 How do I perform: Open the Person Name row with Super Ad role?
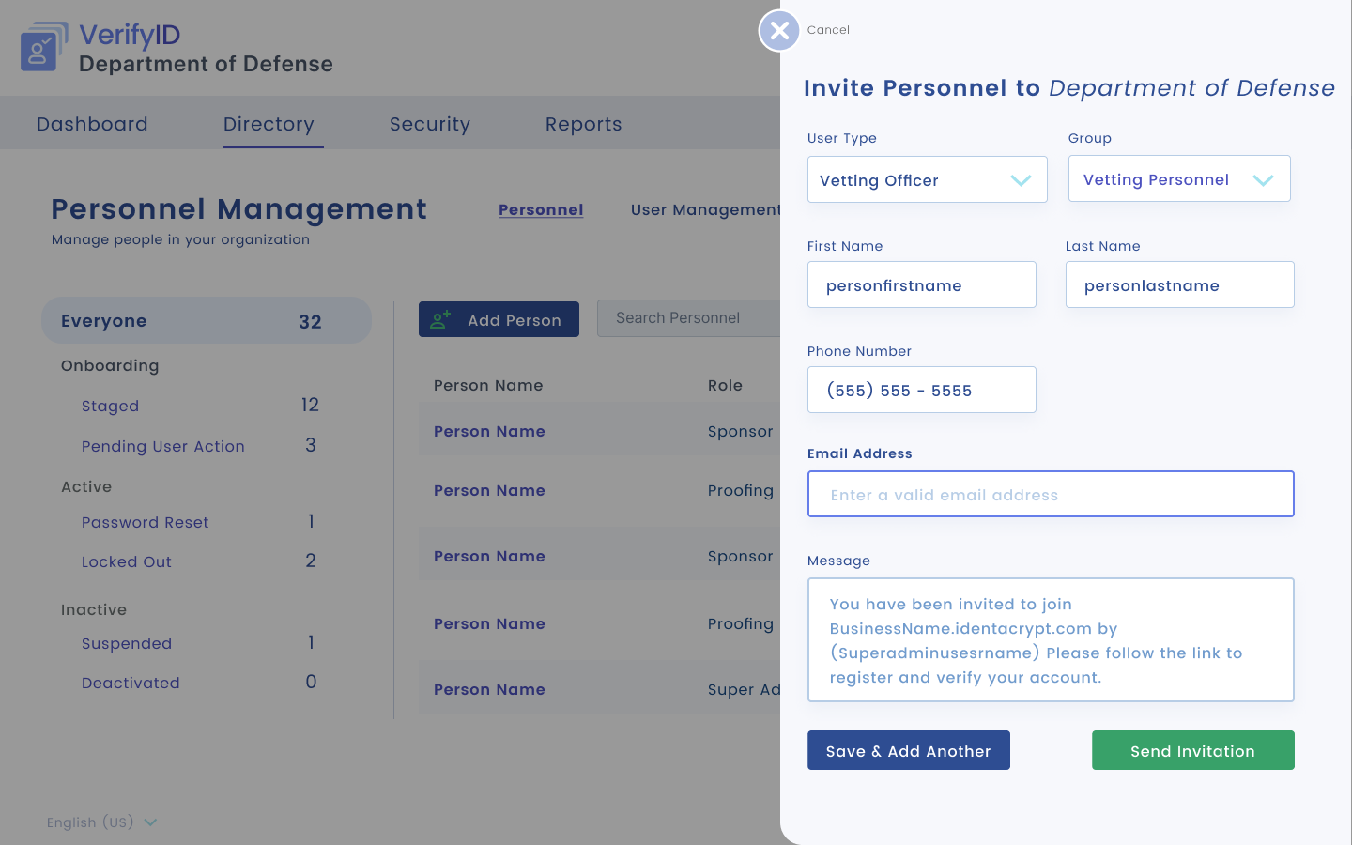coord(599,688)
